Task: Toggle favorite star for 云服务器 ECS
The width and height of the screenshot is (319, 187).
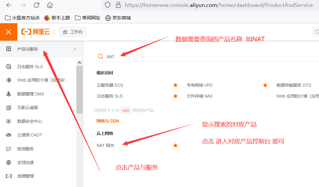Action: point(175,85)
